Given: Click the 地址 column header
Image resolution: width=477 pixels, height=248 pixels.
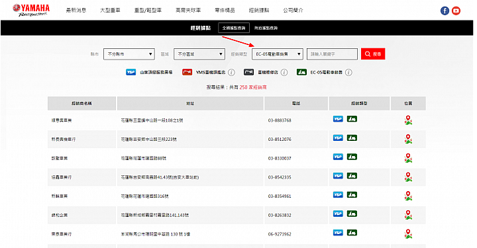Looking at the screenshot, I should pos(190,104).
